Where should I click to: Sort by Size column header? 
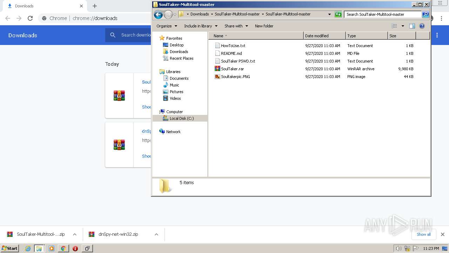click(x=402, y=36)
